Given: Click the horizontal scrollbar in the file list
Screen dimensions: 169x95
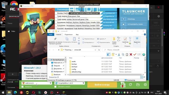Looking at the screenshot, I should [105, 74].
